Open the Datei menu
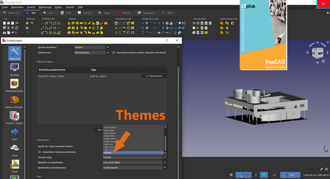This screenshot has height=179, width=330. pos(5,7)
